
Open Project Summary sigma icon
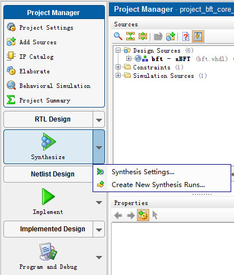tap(11, 100)
